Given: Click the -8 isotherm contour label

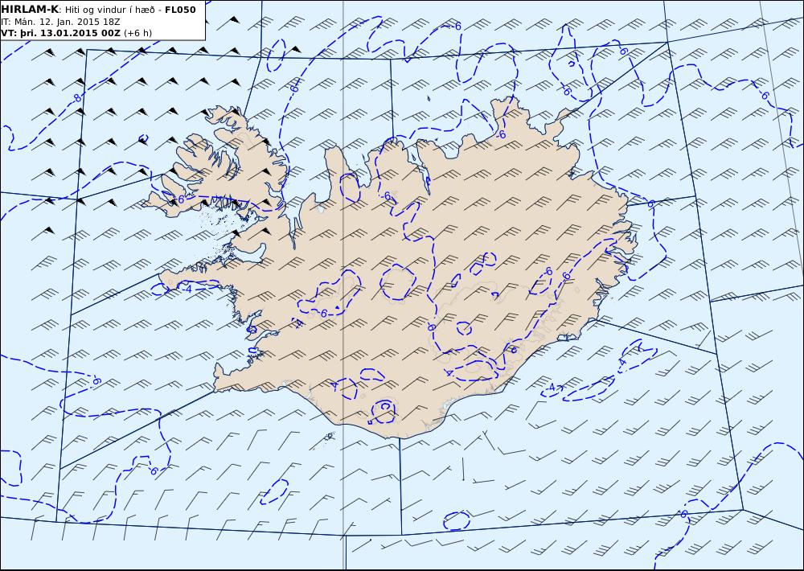Looking at the screenshot, I should tap(76, 98).
